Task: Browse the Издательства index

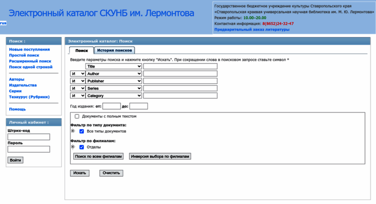Action: [23, 85]
